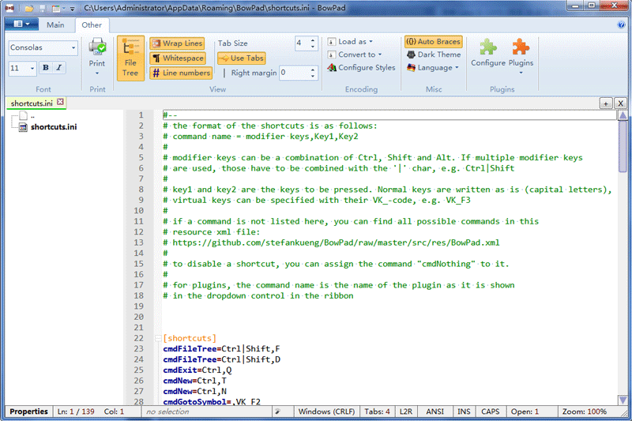Click line cmdExit=Ctrl,Q

(197, 370)
